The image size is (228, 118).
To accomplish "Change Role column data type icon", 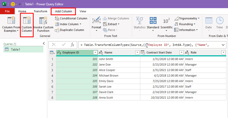I will (x=187, y=52).
